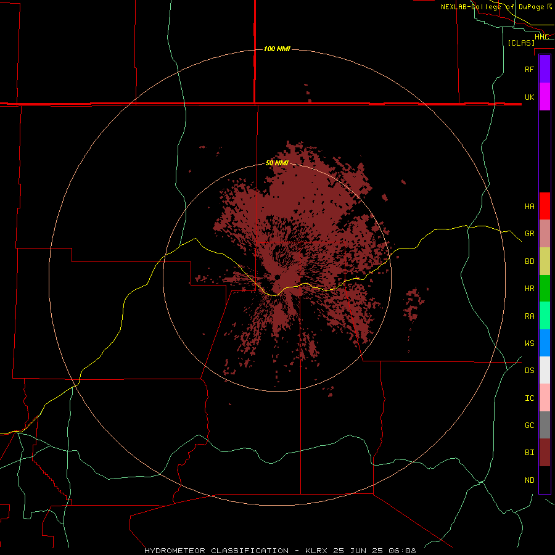Viewport: 555px width, 555px height.
Task: Click the NEXLAB-College of DuPage text
Action: (x=493, y=7)
